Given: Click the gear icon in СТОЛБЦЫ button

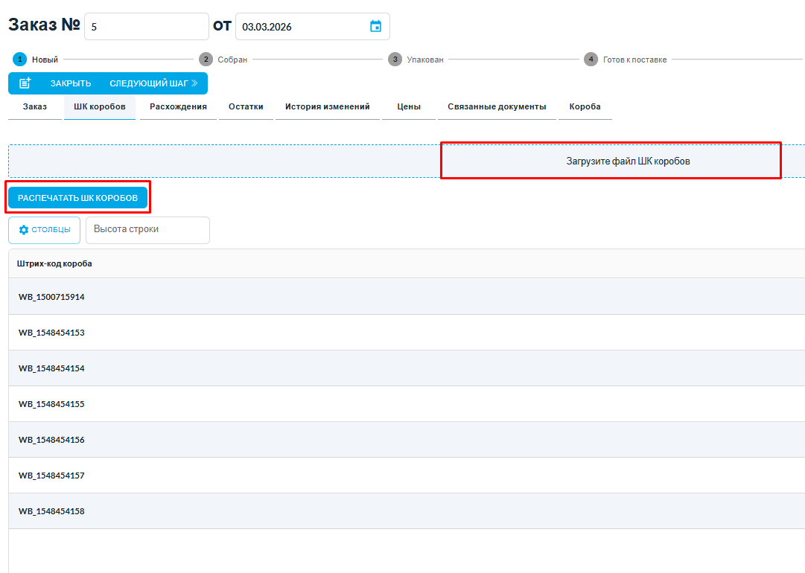Looking at the screenshot, I should tap(24, 230).
